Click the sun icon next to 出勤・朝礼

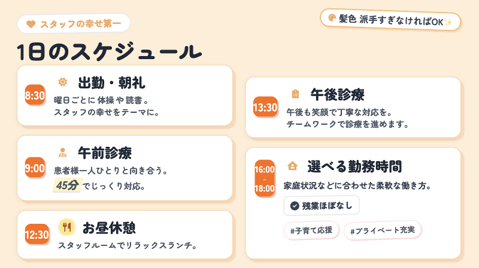(x=62, y=82)
